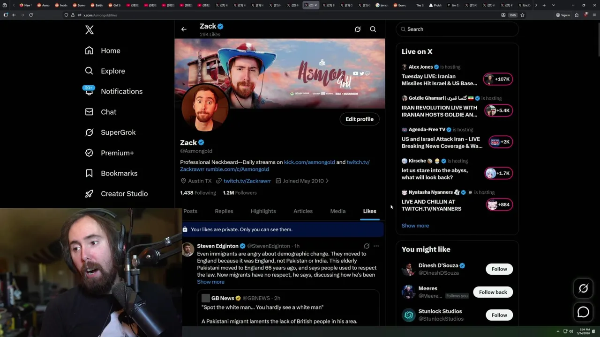
Task: Open the Explore search icon in sidebar
Action: pos(89,71)
